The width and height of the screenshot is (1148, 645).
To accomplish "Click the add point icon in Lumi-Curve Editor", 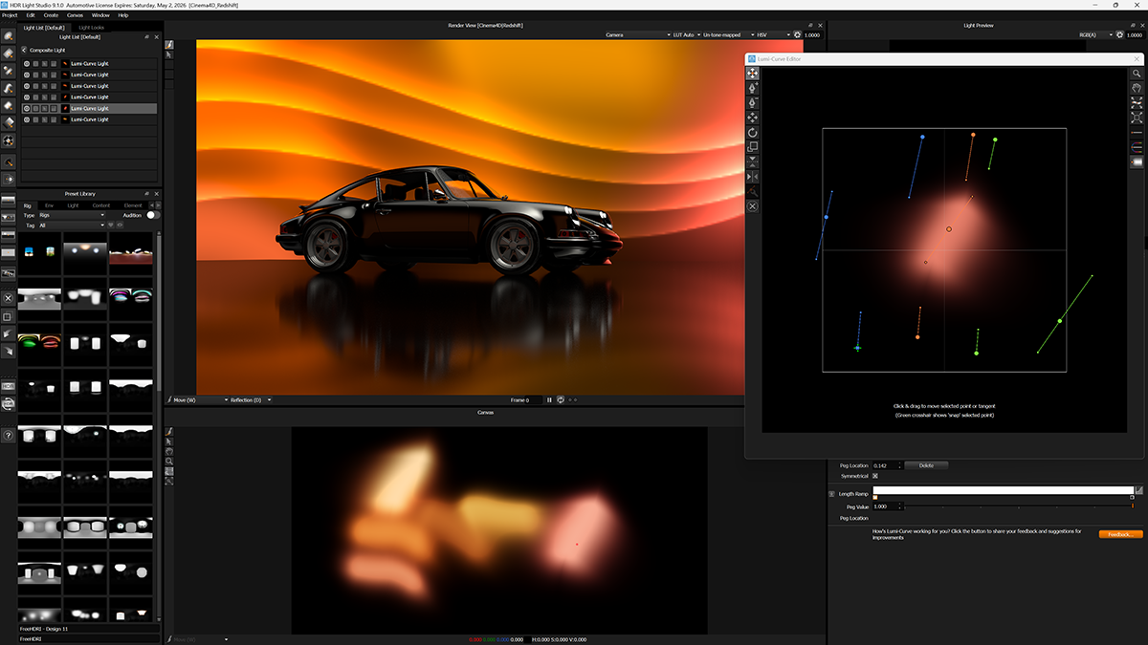I will (754, 88).
